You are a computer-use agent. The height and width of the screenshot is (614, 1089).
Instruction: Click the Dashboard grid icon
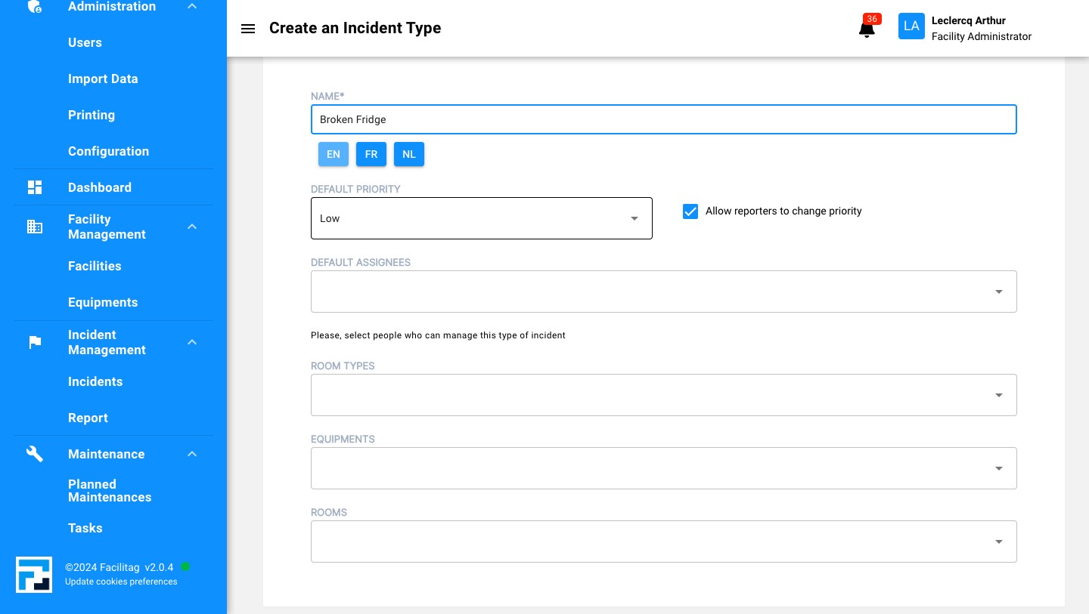click(x=35, y=187)
